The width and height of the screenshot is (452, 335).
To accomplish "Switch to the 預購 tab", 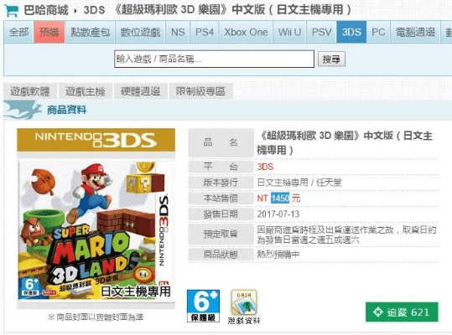I will (49, 32).
